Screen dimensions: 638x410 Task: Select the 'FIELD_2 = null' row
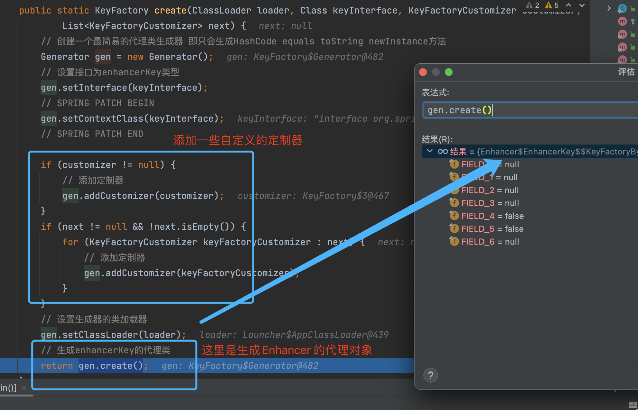tap(530, 190)
